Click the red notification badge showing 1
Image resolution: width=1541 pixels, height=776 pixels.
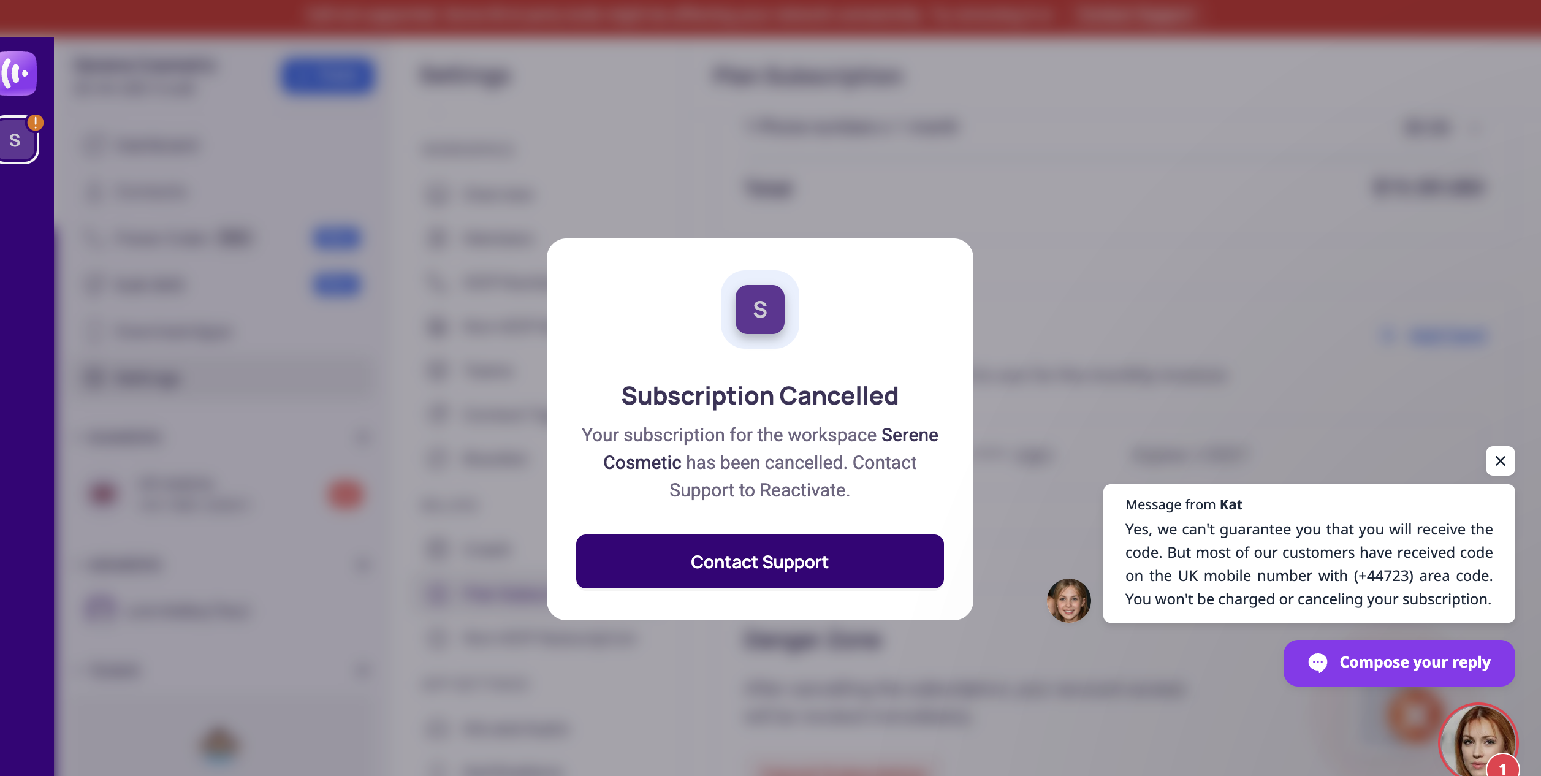1502,766
